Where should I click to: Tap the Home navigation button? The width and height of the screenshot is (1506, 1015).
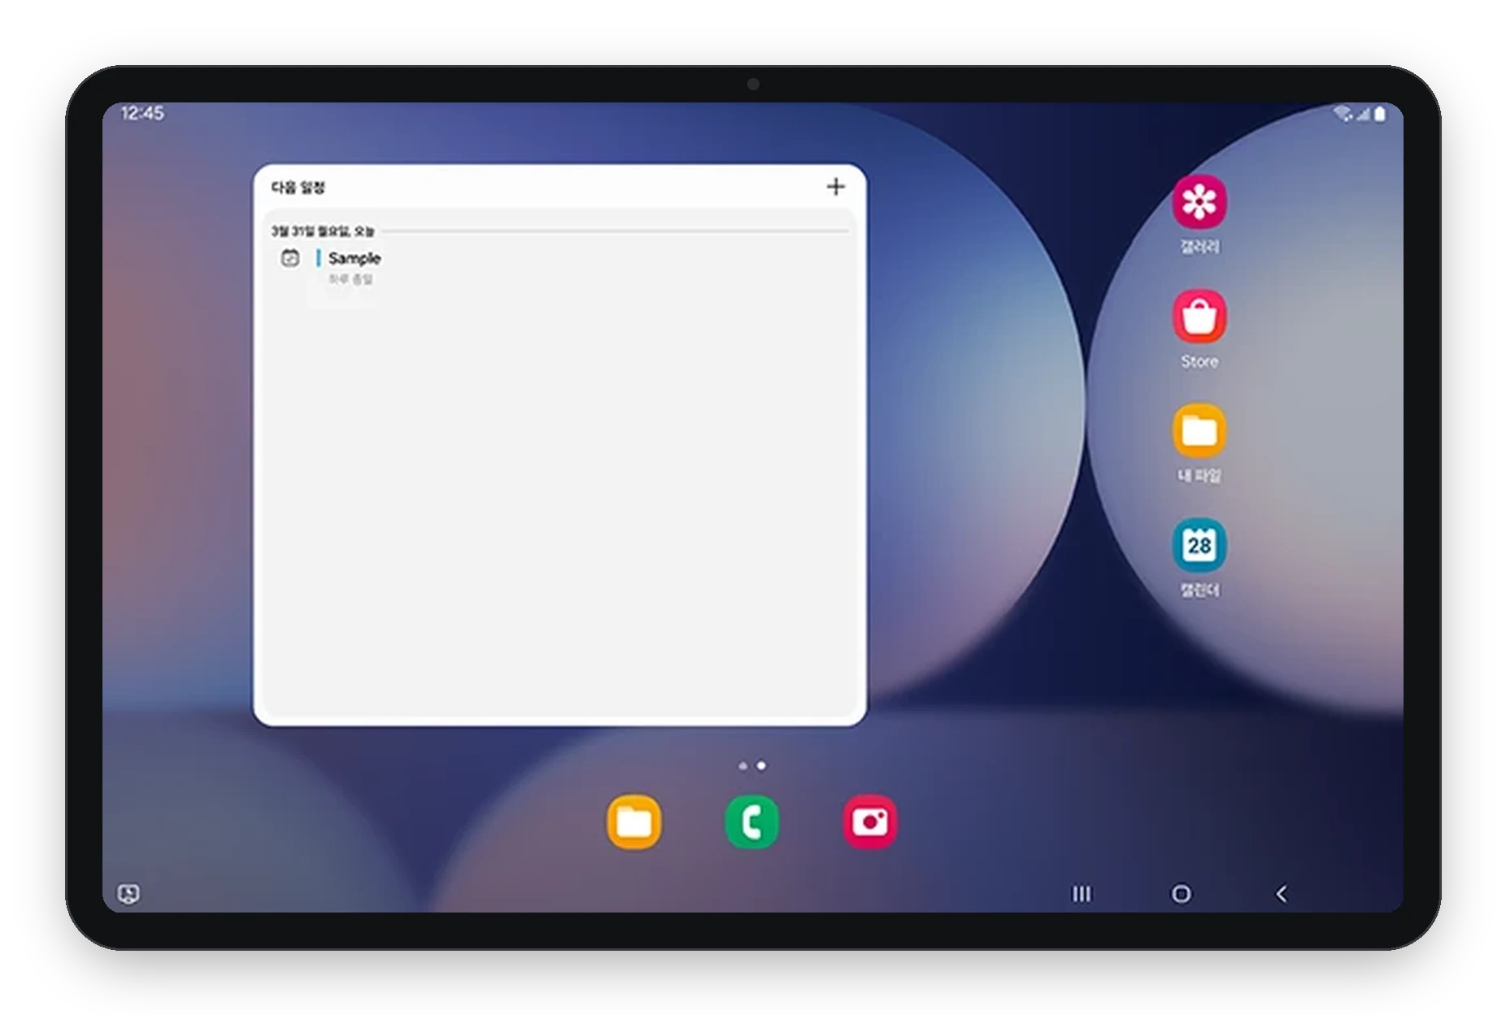1181,894
